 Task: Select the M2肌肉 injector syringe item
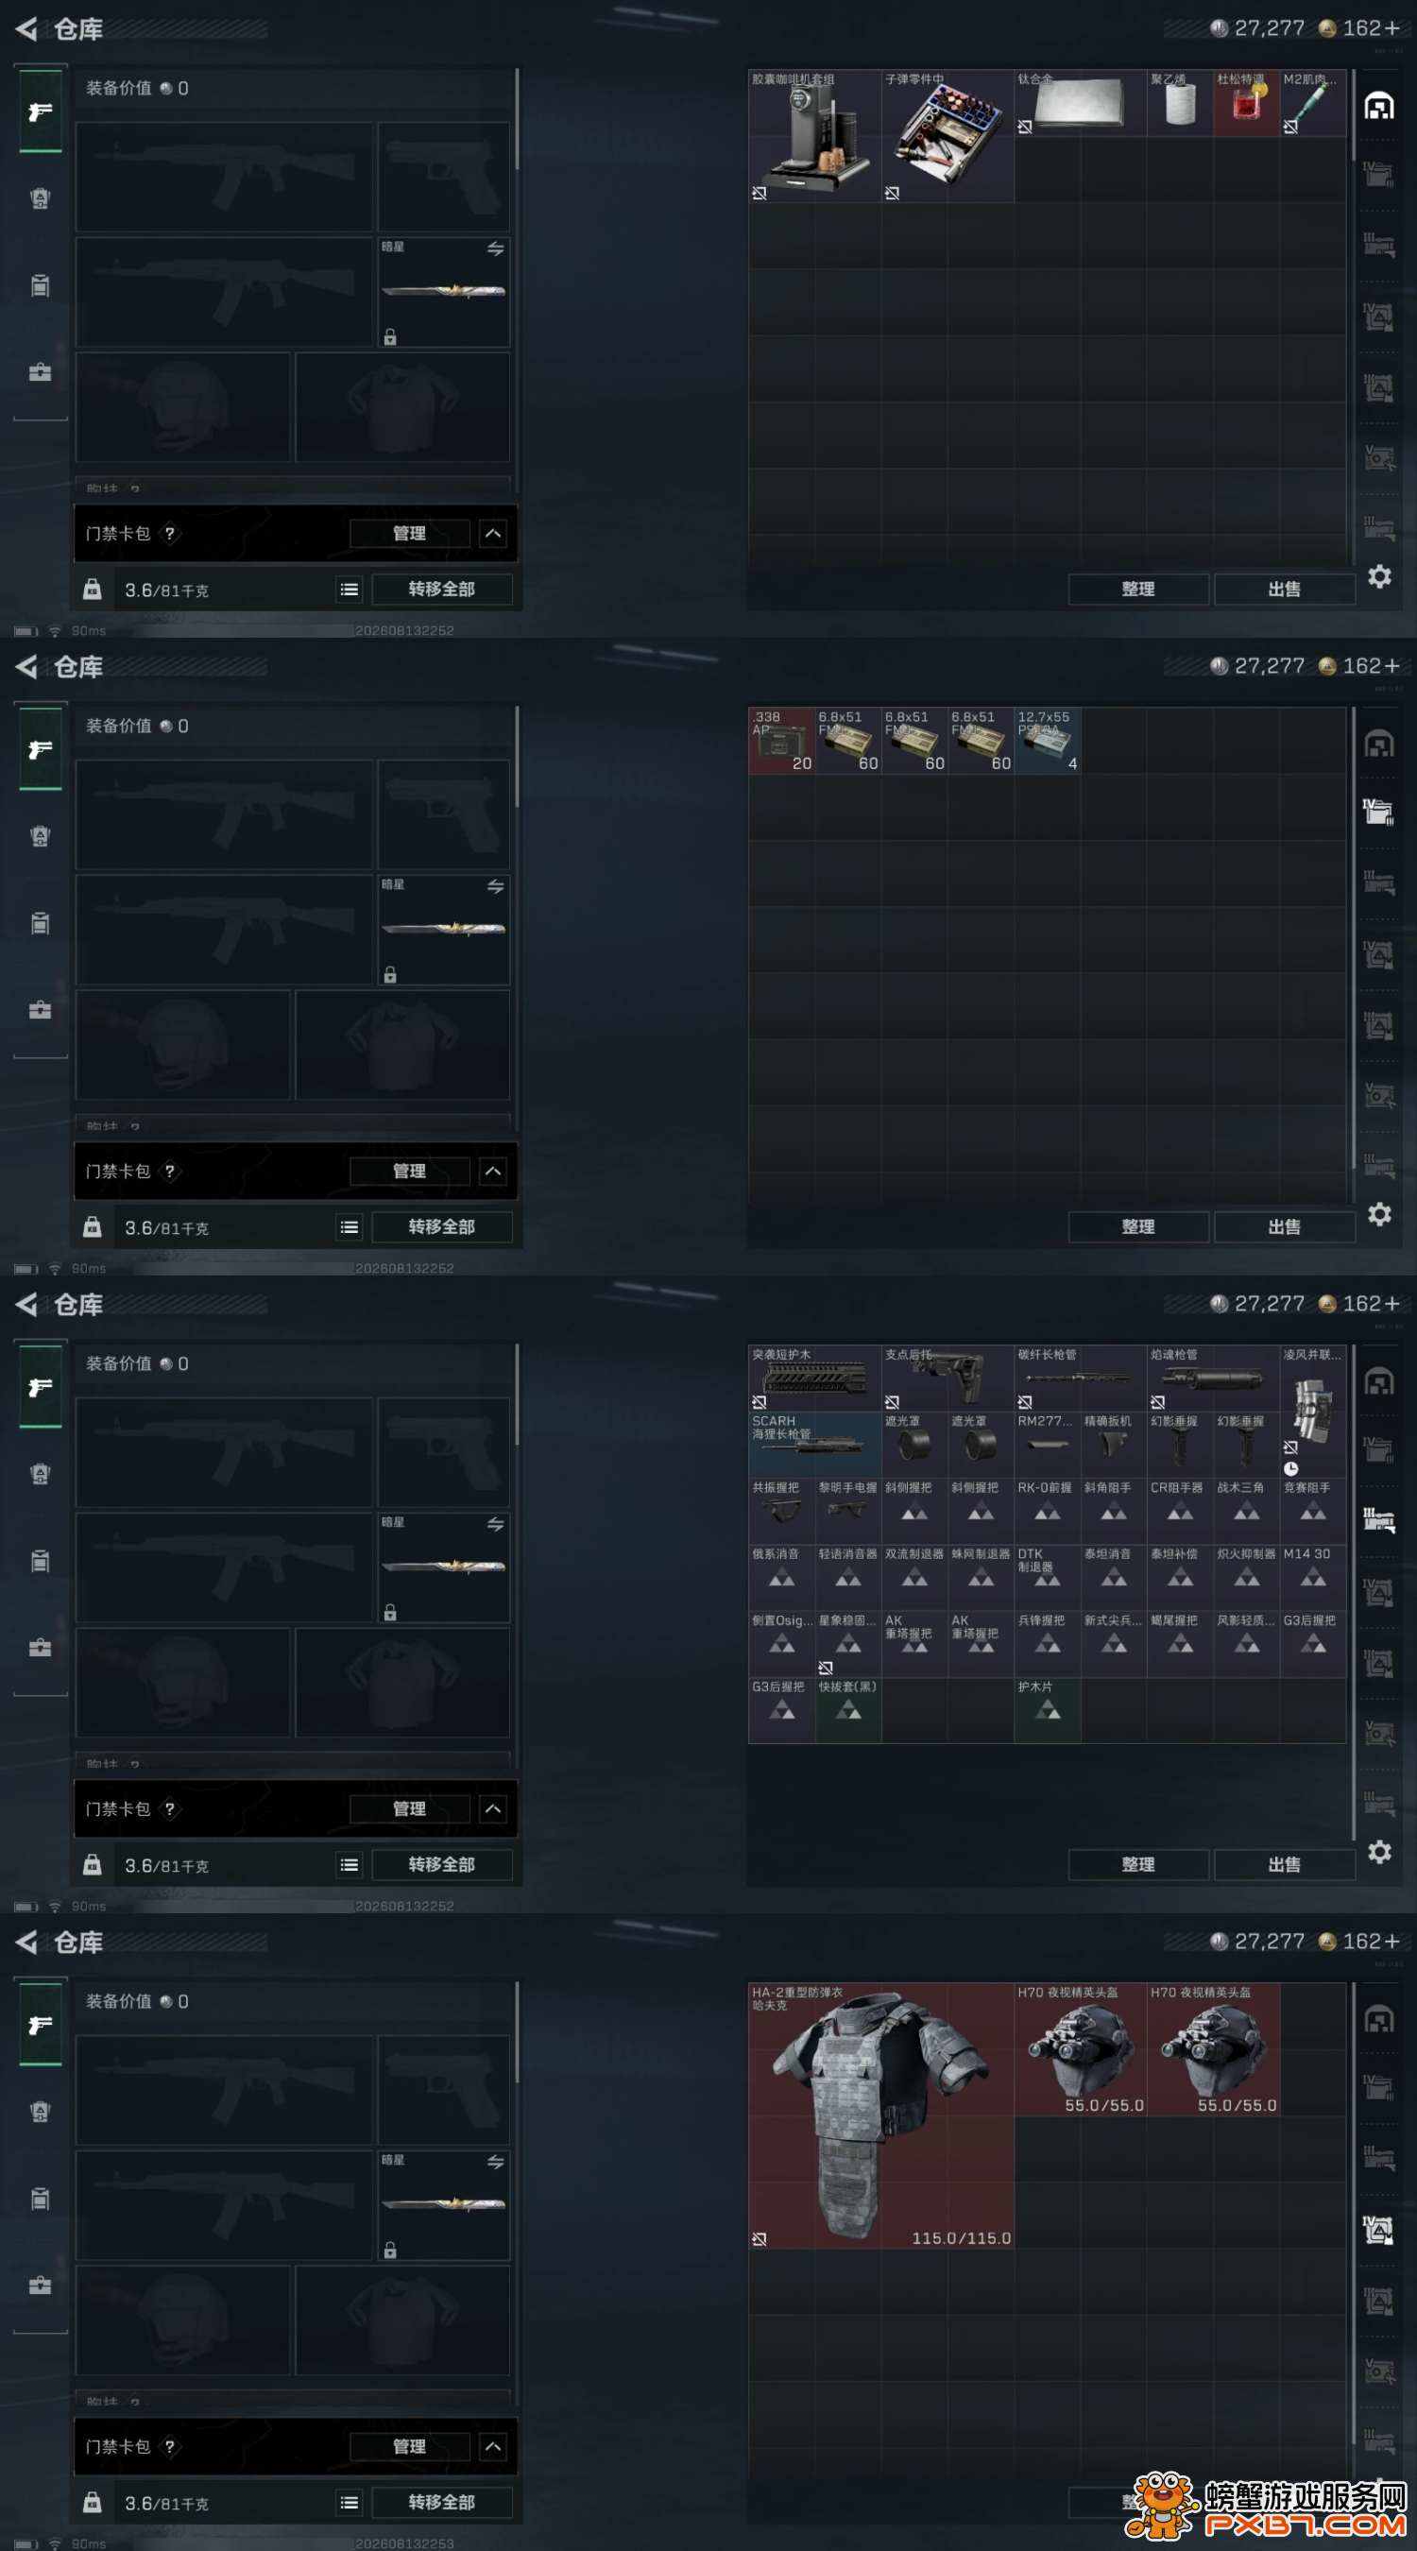tap(1313, 103)
